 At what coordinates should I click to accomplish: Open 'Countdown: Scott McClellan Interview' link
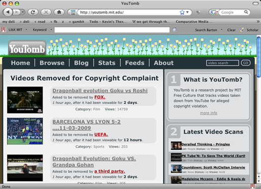(x=213, y=167)
